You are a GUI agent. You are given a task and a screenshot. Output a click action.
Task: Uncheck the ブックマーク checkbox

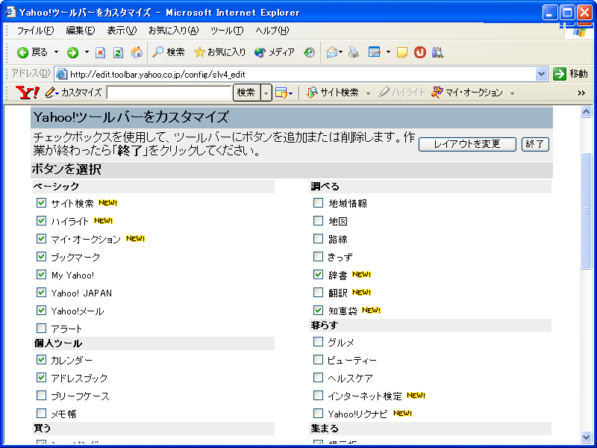[41, 256]
